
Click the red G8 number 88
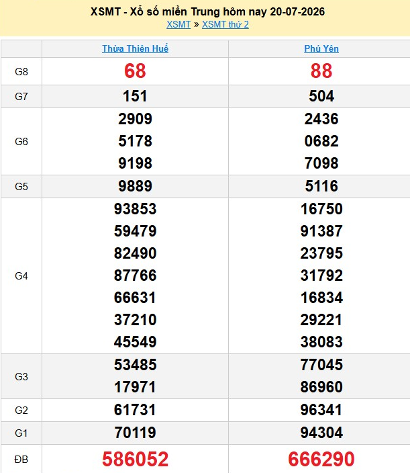[x=321, y=71]
